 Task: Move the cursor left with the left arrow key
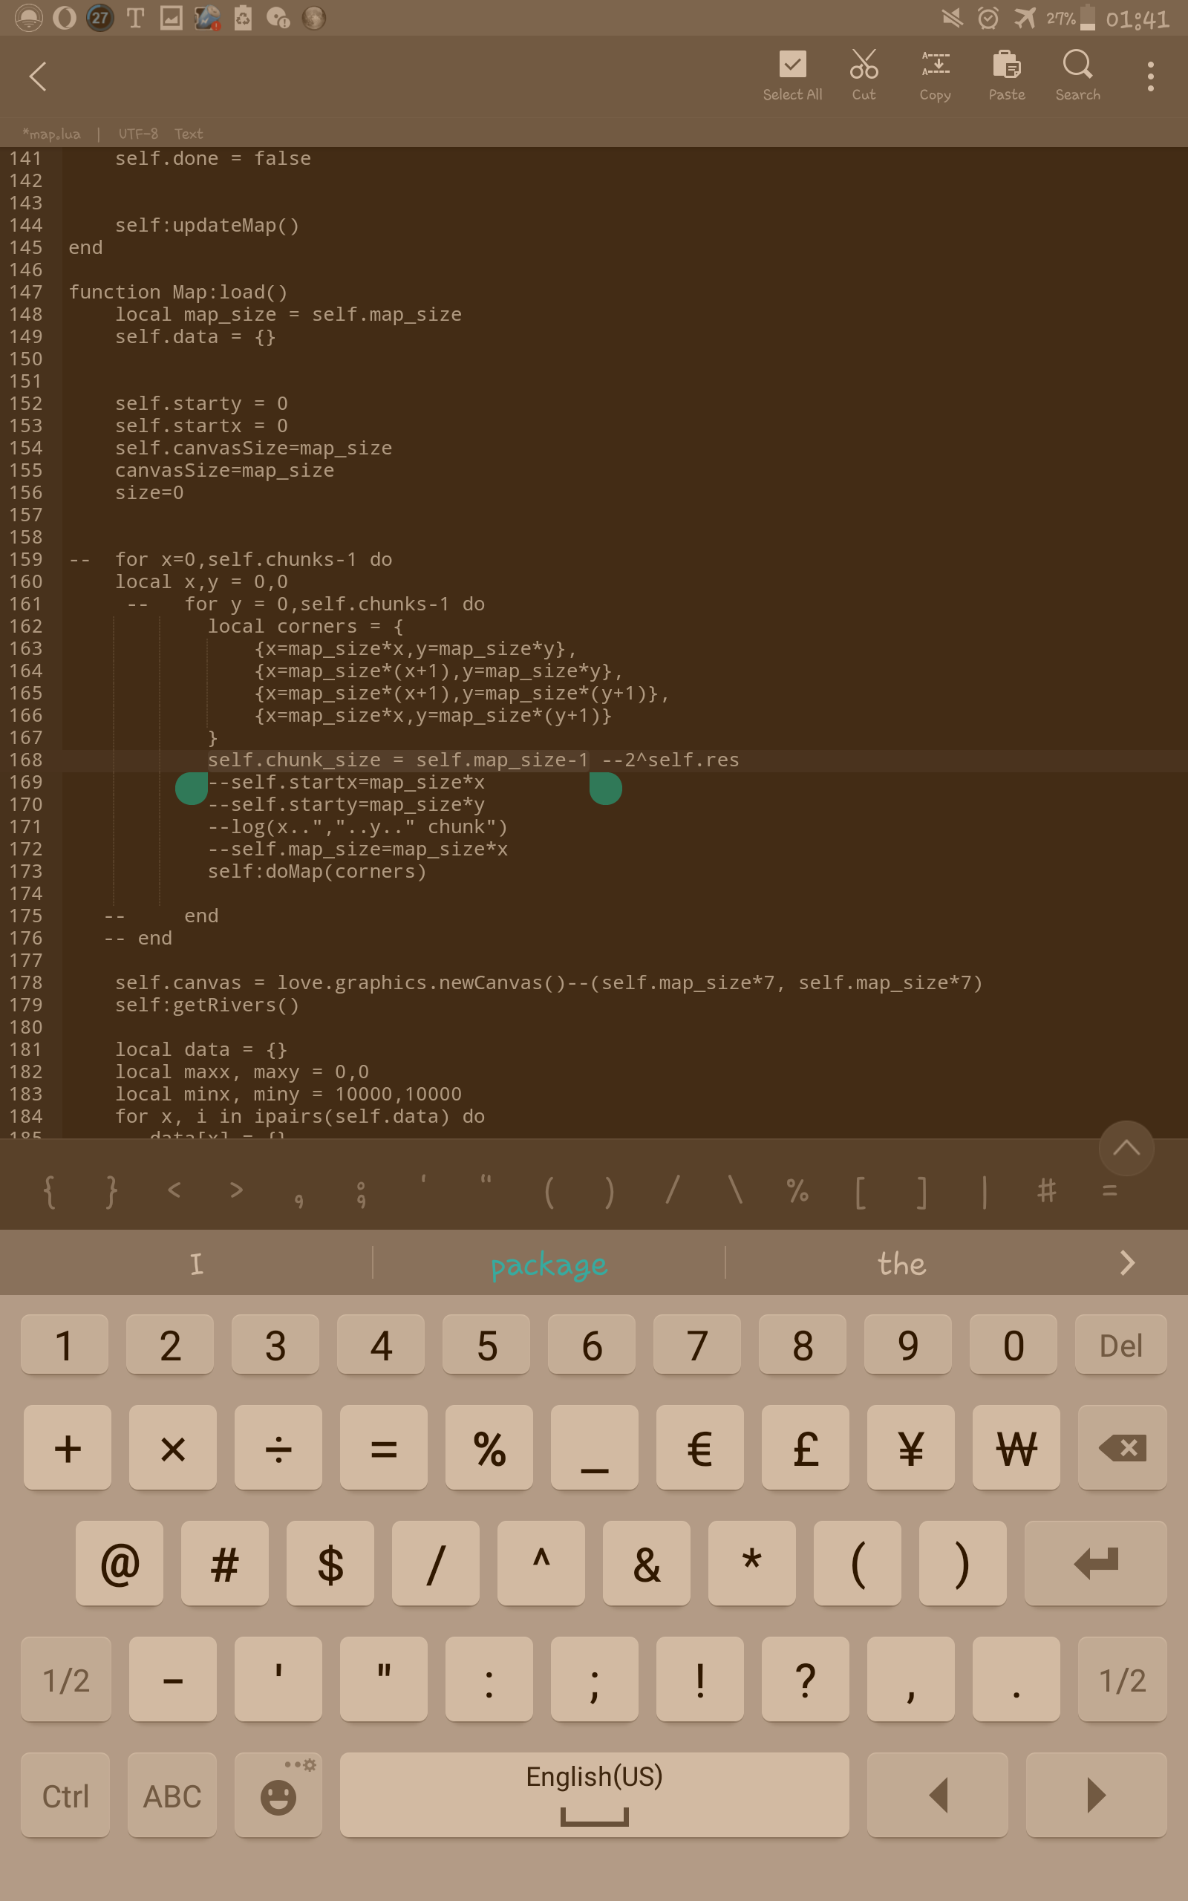937,1796
